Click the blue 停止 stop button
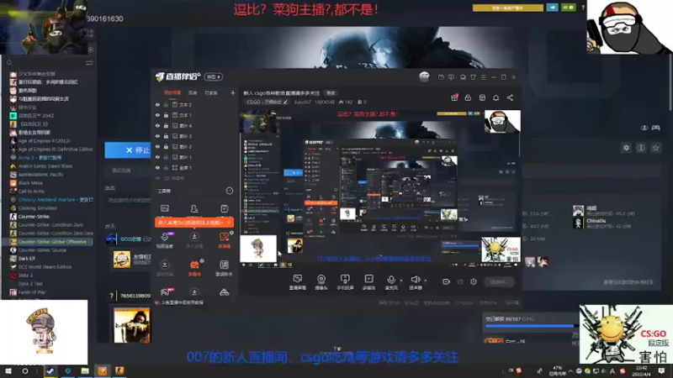Image resolution: width=673 pixels, height=378 pixels. [128, 150]
